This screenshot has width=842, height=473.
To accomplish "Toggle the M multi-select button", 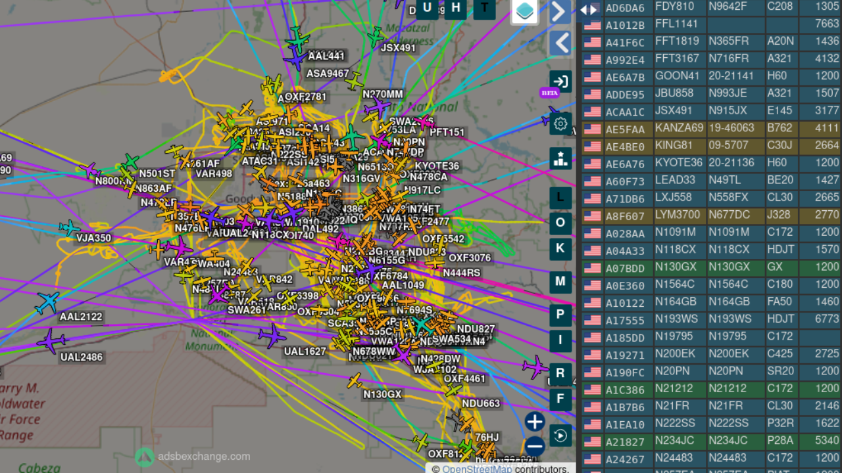I will click(560, 281).
